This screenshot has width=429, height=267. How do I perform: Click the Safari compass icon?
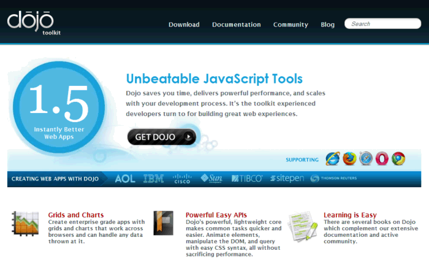366,158
